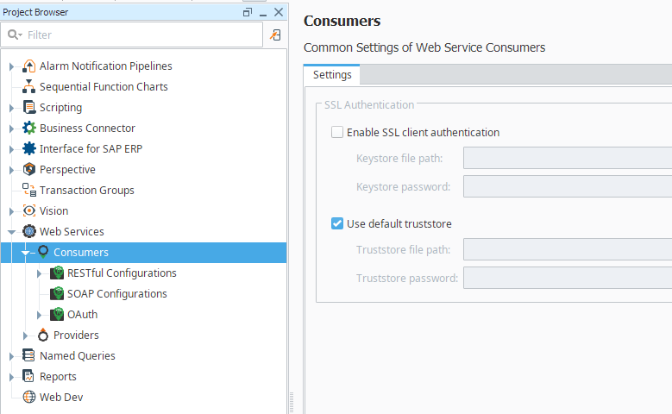
Task: Click the Named Queries database icon
Action: tap(29, 356)
